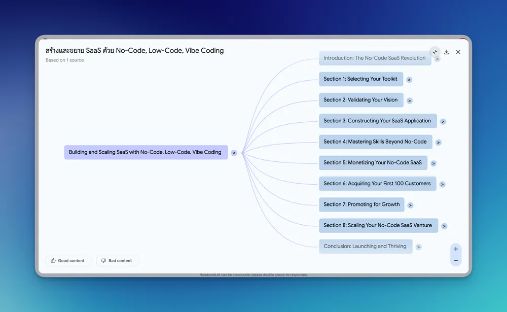Click the collapse mind map icon
Screen dimensions: 507x312
[x=435, y=52]
